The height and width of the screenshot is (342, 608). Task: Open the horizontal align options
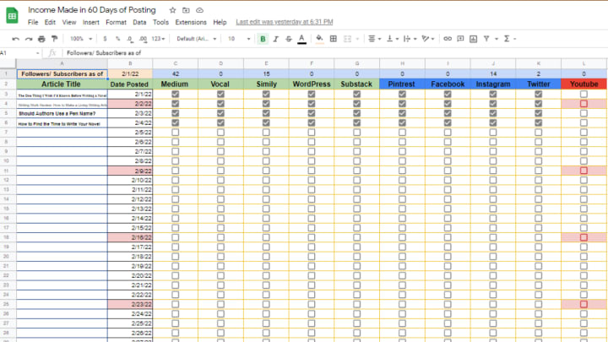[374, 39]
